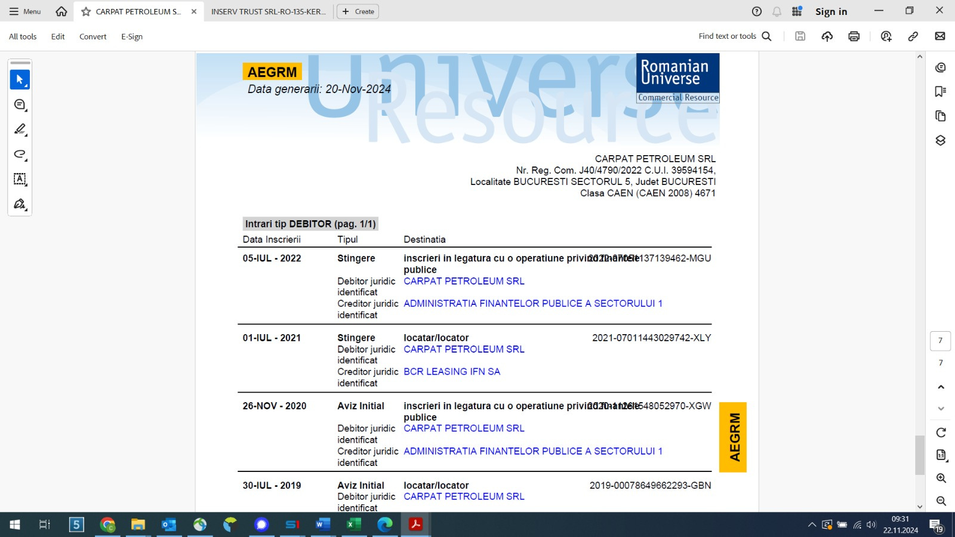Viewport: 955px width, 537px height.
Task: Open Outlook from the taskbar
Action: pyautogui.click(x=169, y=524)
